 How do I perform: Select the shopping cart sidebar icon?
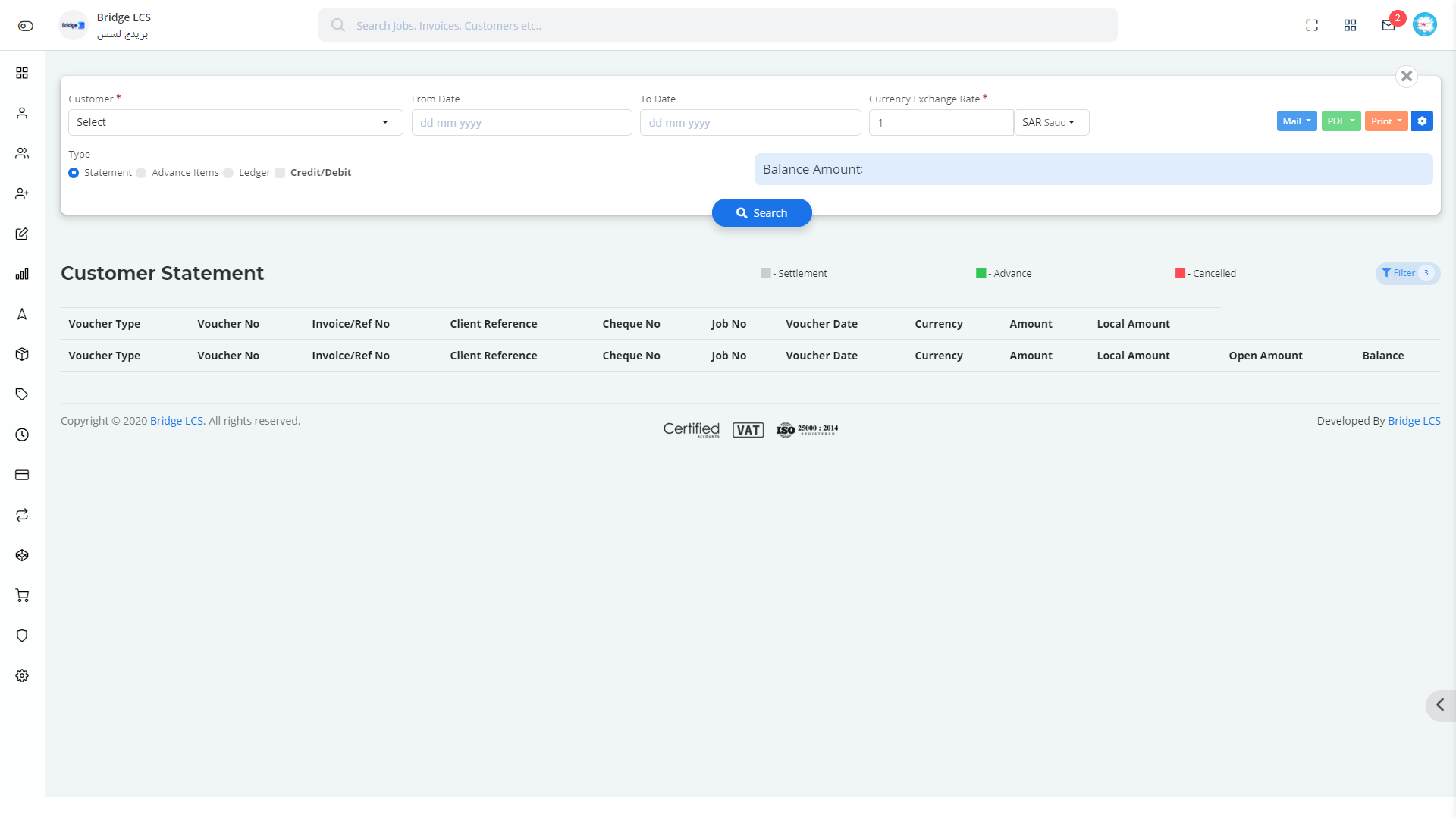pos(22,595)
